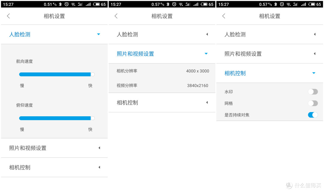Open 视频分辨率 3840x2160 setting
The width and height of the screenshot is (324, 192).
coord(162,85)
